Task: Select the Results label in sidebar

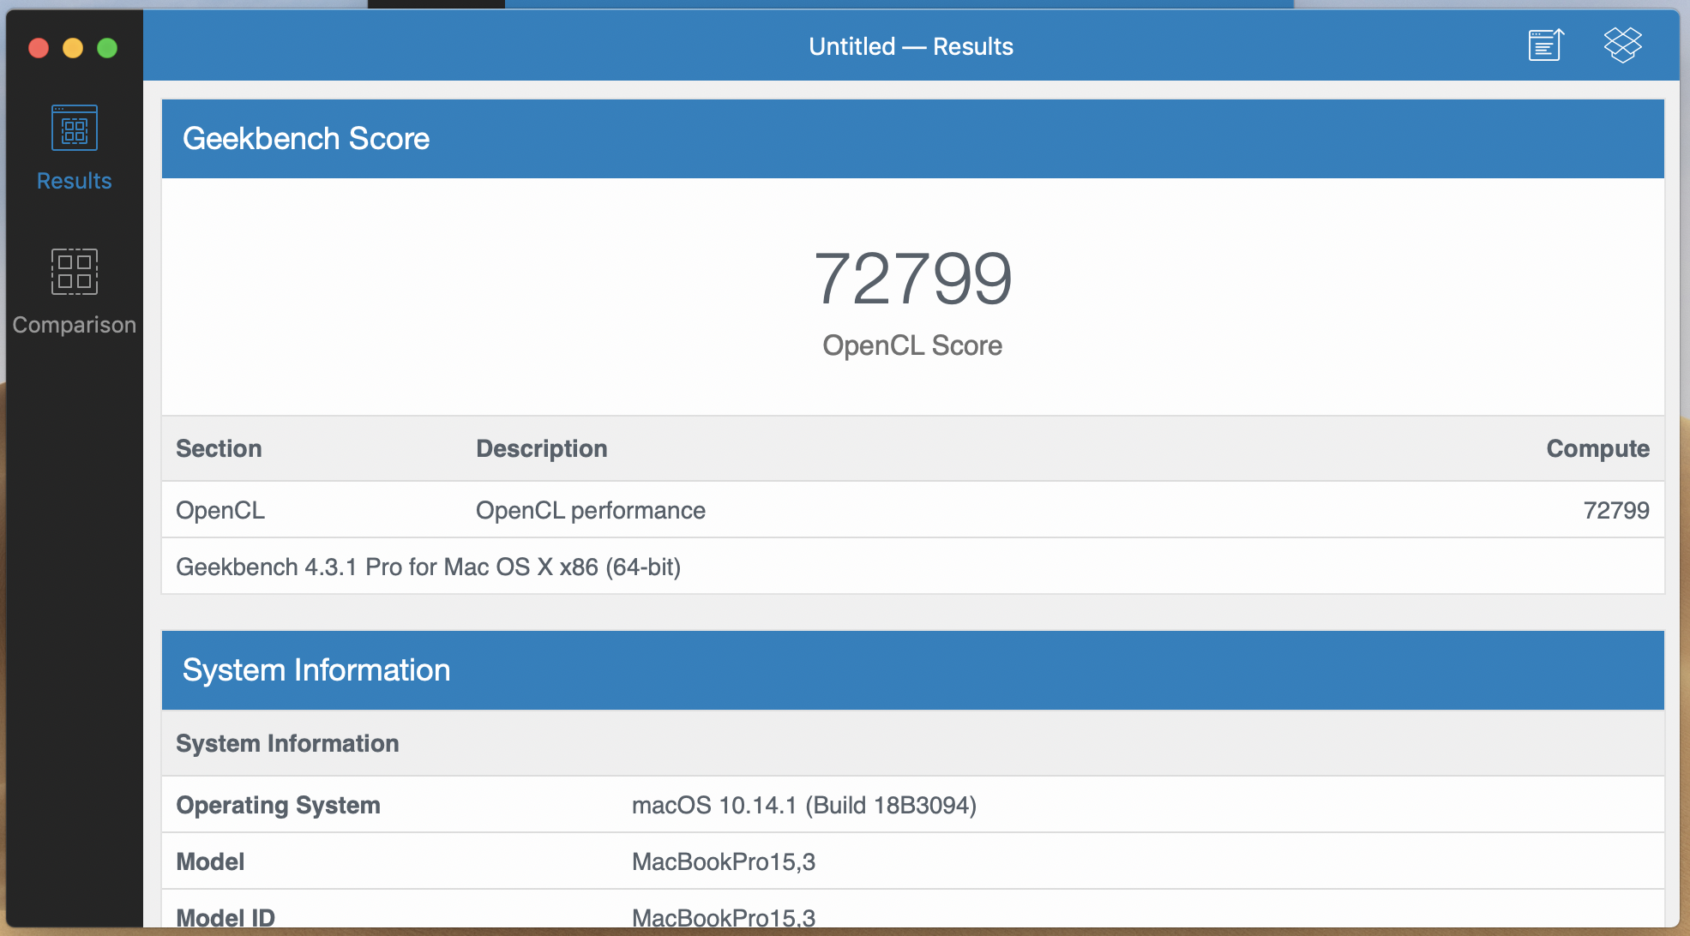Action: point(75,181)
